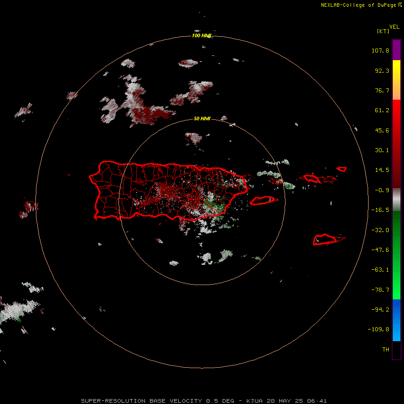Screen dimensions: 404x404
Task: Click the 50 NMI range ring label
Action: point(202,119)
